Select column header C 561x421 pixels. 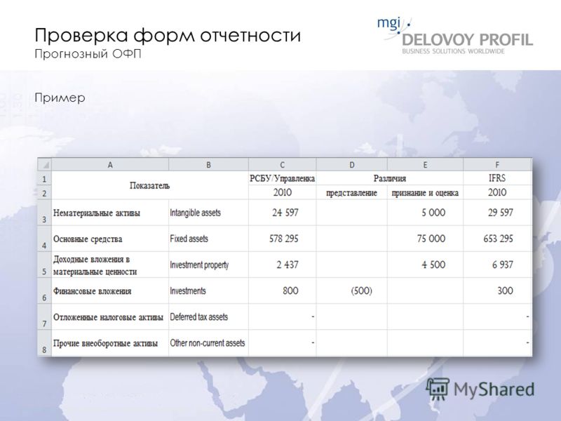[283, 165]
